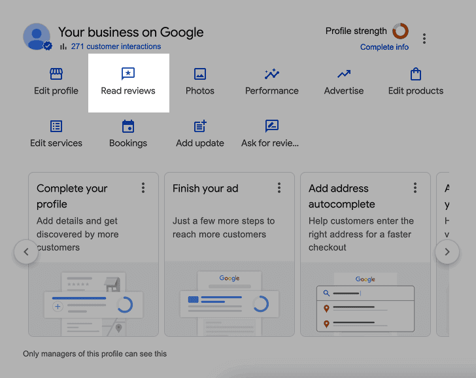Open the profile options three-dot menu
Image resolution: width=476 pixels, height=378 pixels.
(424, 39)
